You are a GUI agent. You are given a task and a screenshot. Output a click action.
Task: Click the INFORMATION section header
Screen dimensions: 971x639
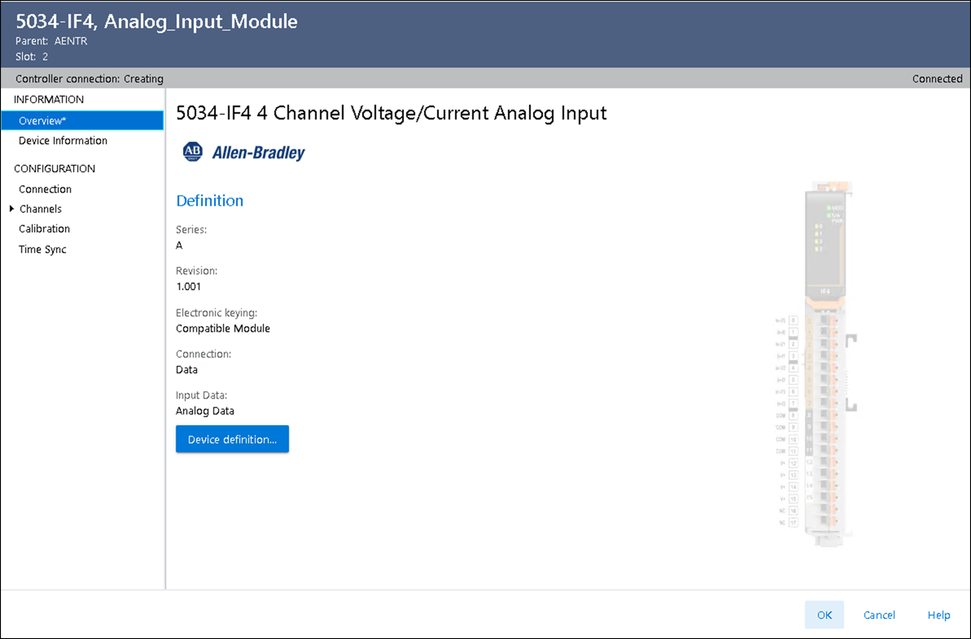48,100
